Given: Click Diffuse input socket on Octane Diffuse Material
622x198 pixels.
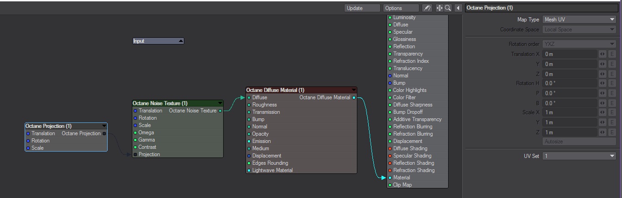Looking at the screenshot, I should coord(249,97).
